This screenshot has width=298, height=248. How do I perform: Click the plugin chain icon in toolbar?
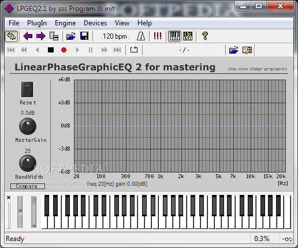(12, 36)
